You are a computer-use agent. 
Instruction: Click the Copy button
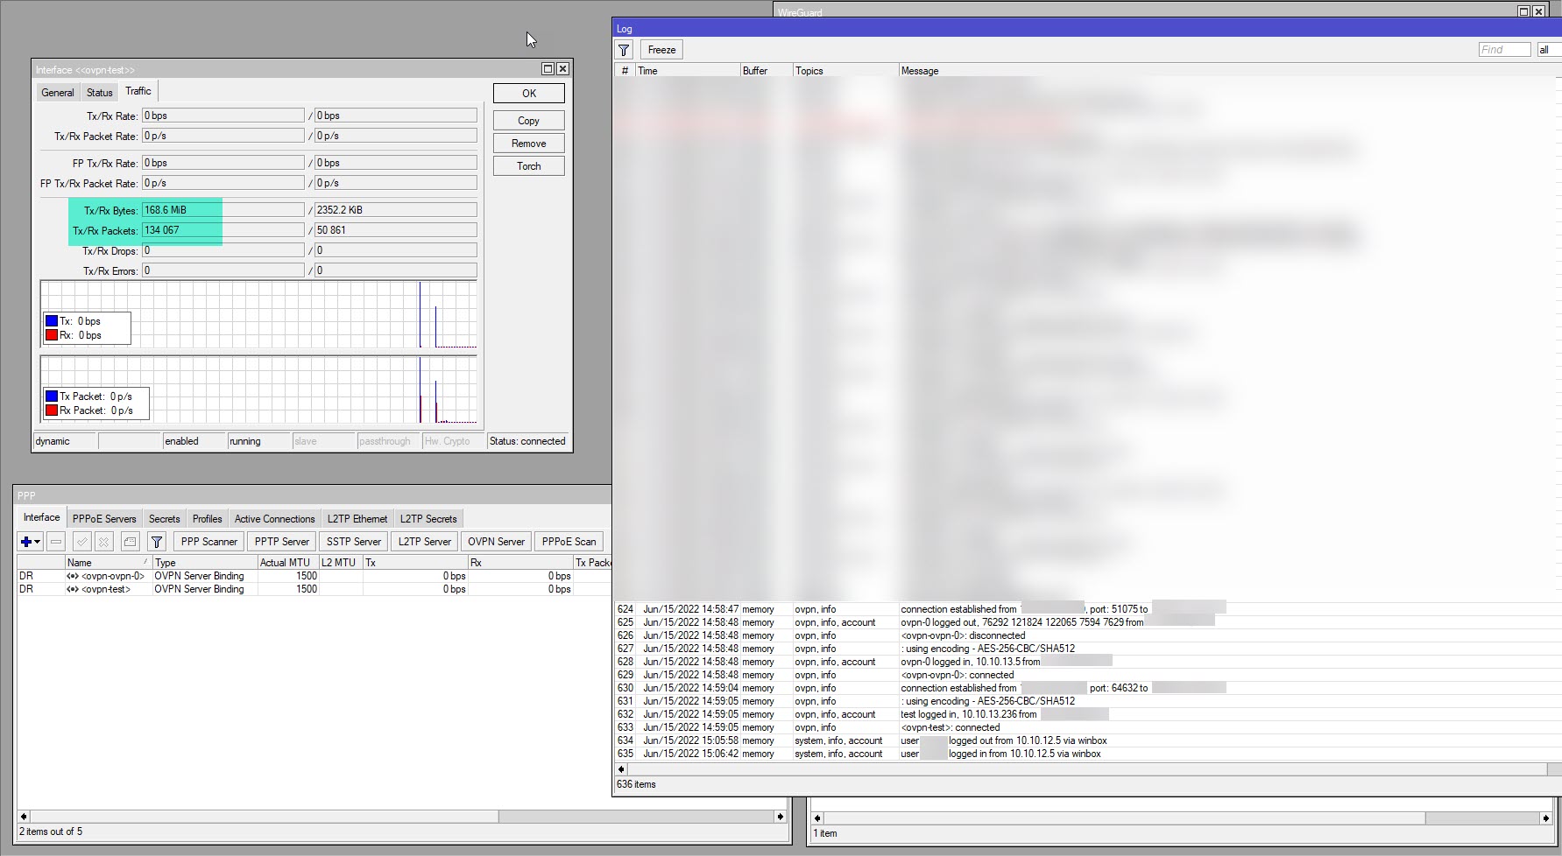[x=529, y=121]
